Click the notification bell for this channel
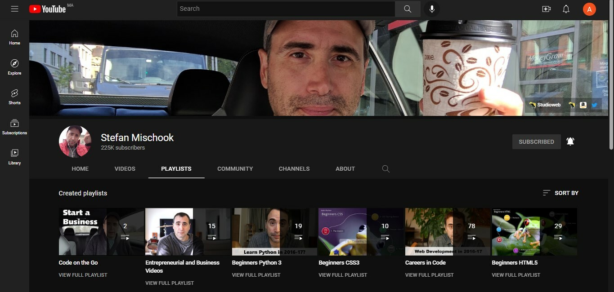The width and height of the screenshot is (614, 292). point(570,142)
